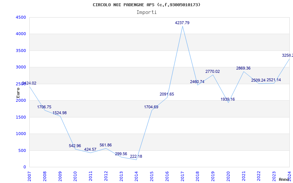The image size is (293, 183).
Task: Click the 1706.75 data label
Action: pos(44,107)
